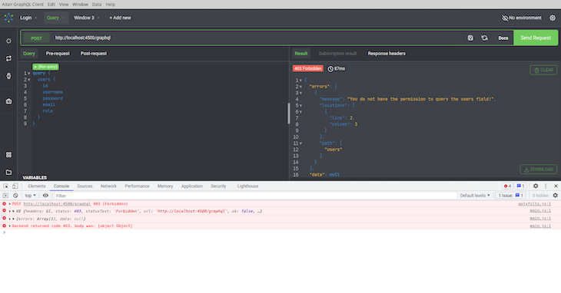Open the rocket-shaped sidebar icon
This screenshot has height=293, width=561.
click(8, 76)
